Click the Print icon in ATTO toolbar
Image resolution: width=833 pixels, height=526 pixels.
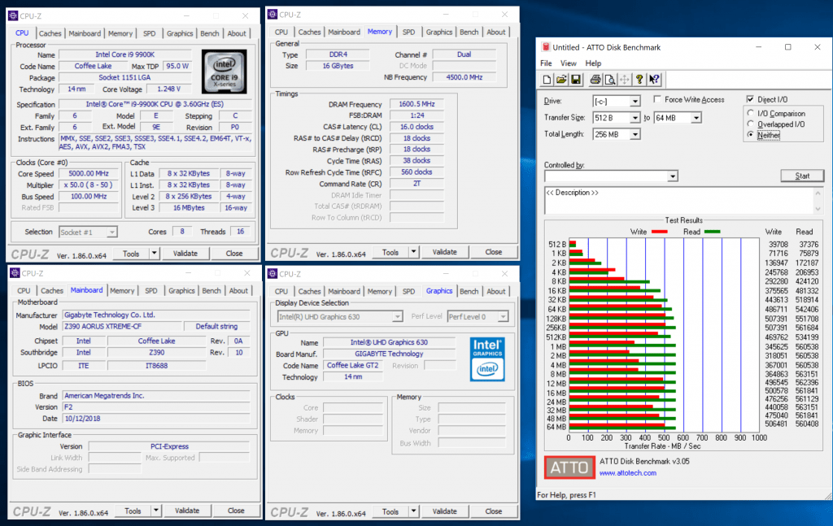(x=595, y=80)
